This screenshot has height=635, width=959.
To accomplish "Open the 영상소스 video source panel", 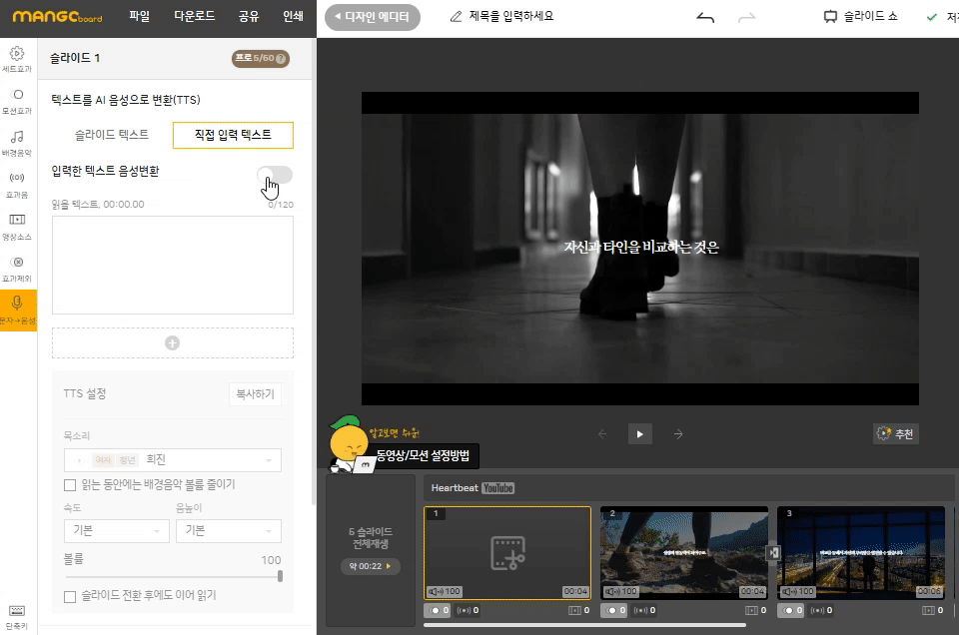I will (17, 228).
